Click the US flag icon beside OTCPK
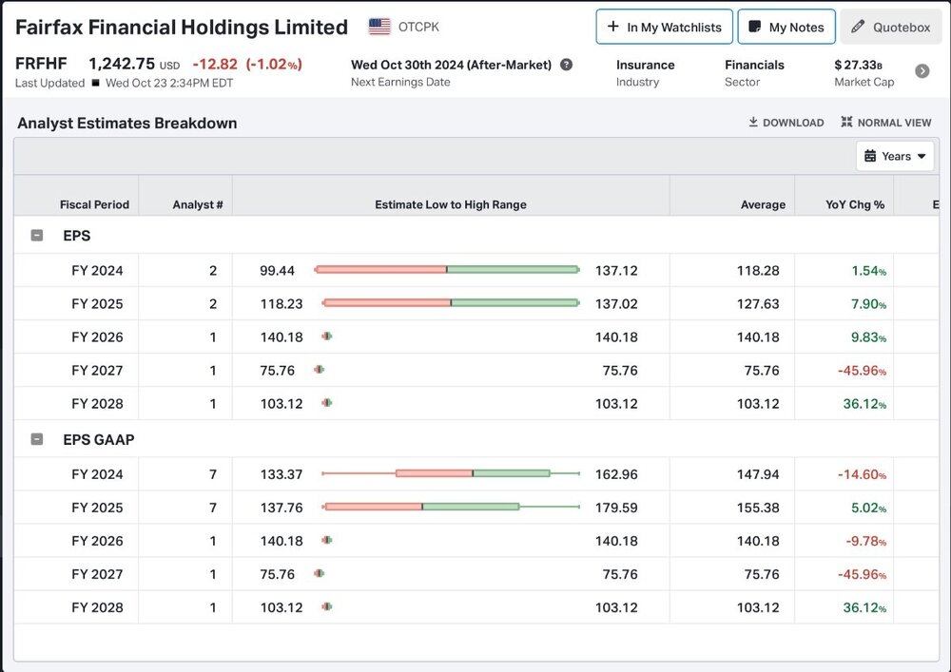The width and height of the screenshot is (951, 672). tap(379, 27)
